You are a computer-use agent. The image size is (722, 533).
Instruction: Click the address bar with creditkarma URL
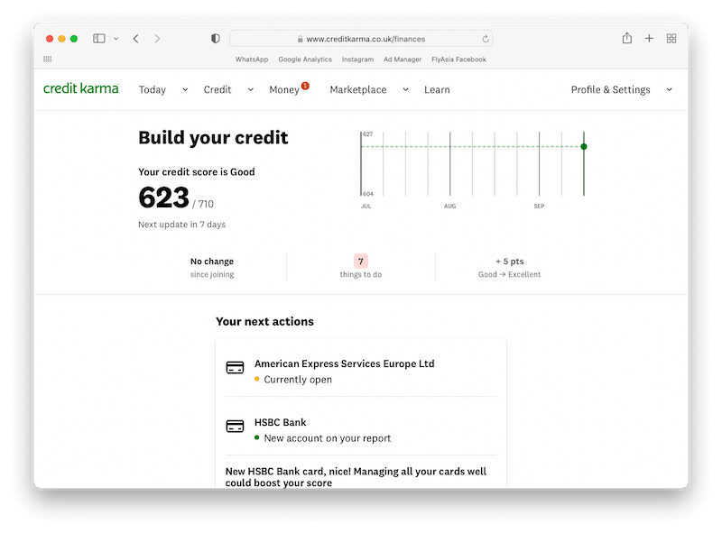361,39
